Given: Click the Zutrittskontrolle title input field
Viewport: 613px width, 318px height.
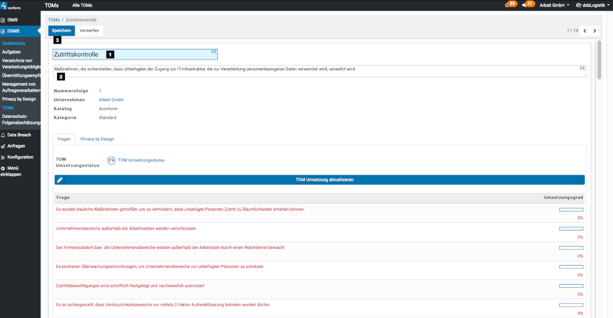Looking at the screenshot, I should (x=135, y=54).
